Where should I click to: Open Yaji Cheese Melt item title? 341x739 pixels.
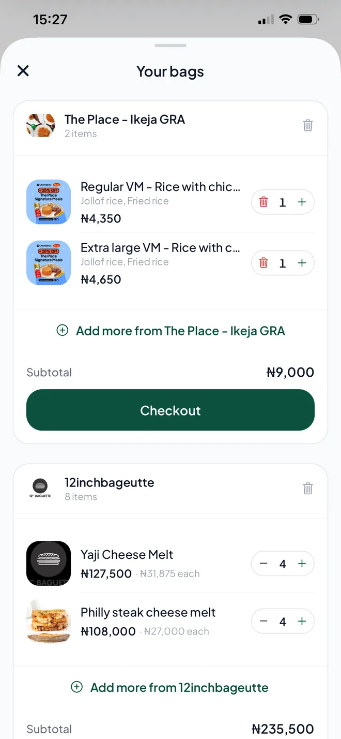click(x=127, y=555)
